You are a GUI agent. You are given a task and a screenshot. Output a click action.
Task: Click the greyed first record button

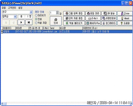(x=6, y=23)
